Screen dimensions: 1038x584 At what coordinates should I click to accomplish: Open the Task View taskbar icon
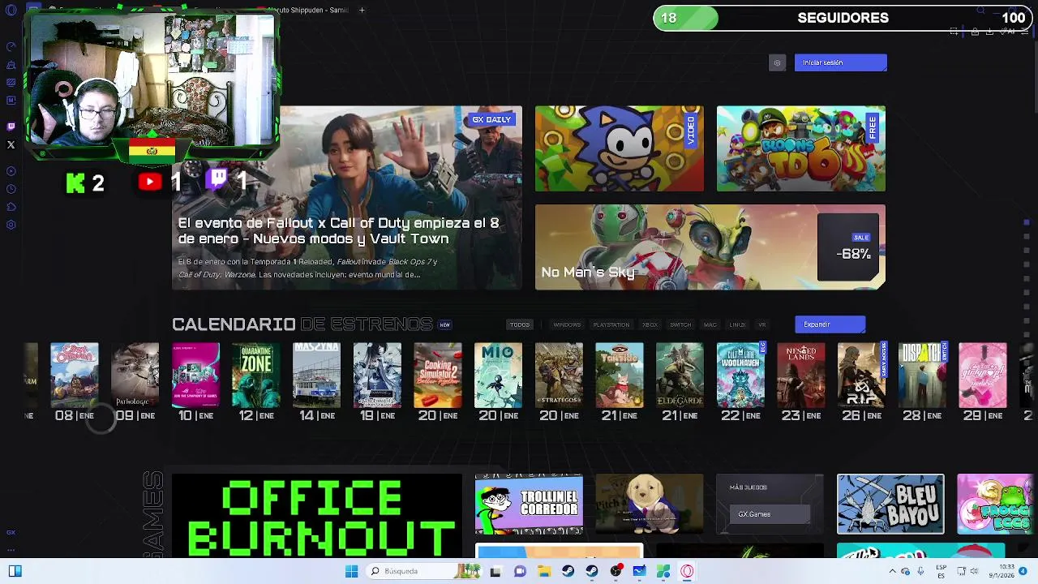495,571
